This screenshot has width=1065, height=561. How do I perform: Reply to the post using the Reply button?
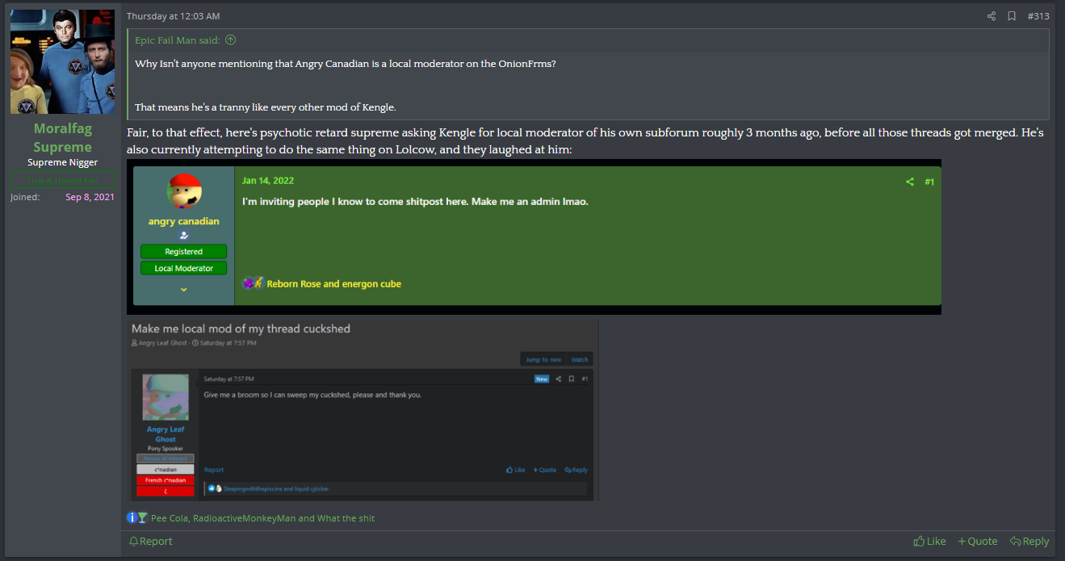[x=1029, y=542]
